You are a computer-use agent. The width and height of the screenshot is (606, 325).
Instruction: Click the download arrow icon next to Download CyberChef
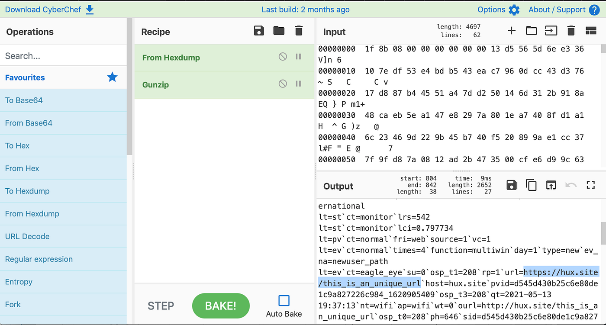(x=90, y=10)
